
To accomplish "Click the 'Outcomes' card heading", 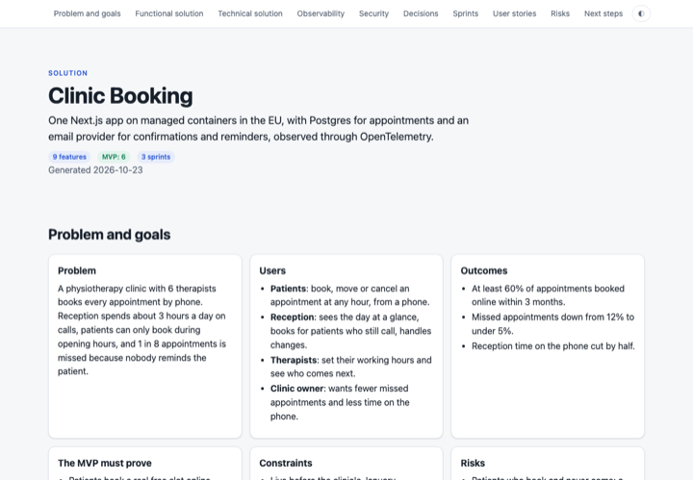I will coord(484,270).
